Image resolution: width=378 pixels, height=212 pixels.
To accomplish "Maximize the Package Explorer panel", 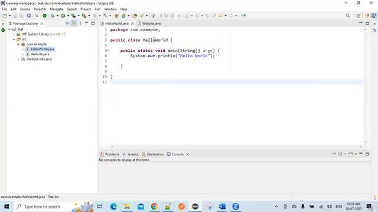I will click(x=93, y=24).
